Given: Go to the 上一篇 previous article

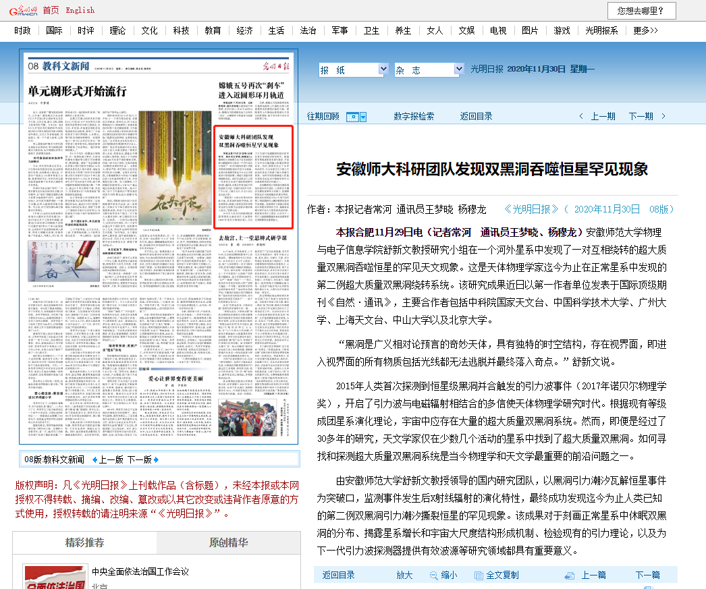Looking at the screenshot, I should (593, 575).
